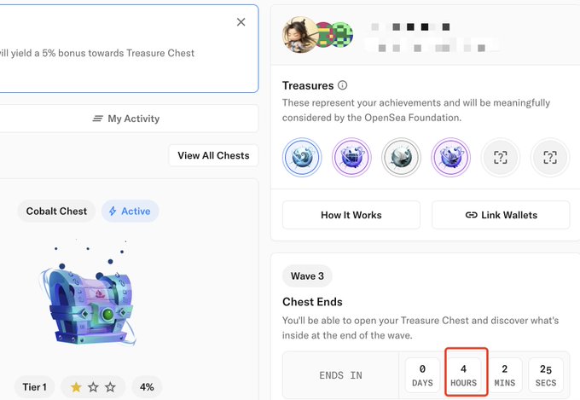
Task: Select the first blue-ringed treasure badge
Action: click(x=302, y=158)
